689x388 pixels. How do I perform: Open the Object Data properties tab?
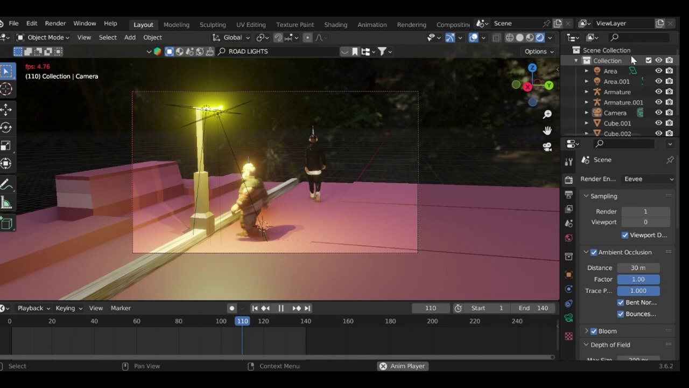tap(569, 318)
